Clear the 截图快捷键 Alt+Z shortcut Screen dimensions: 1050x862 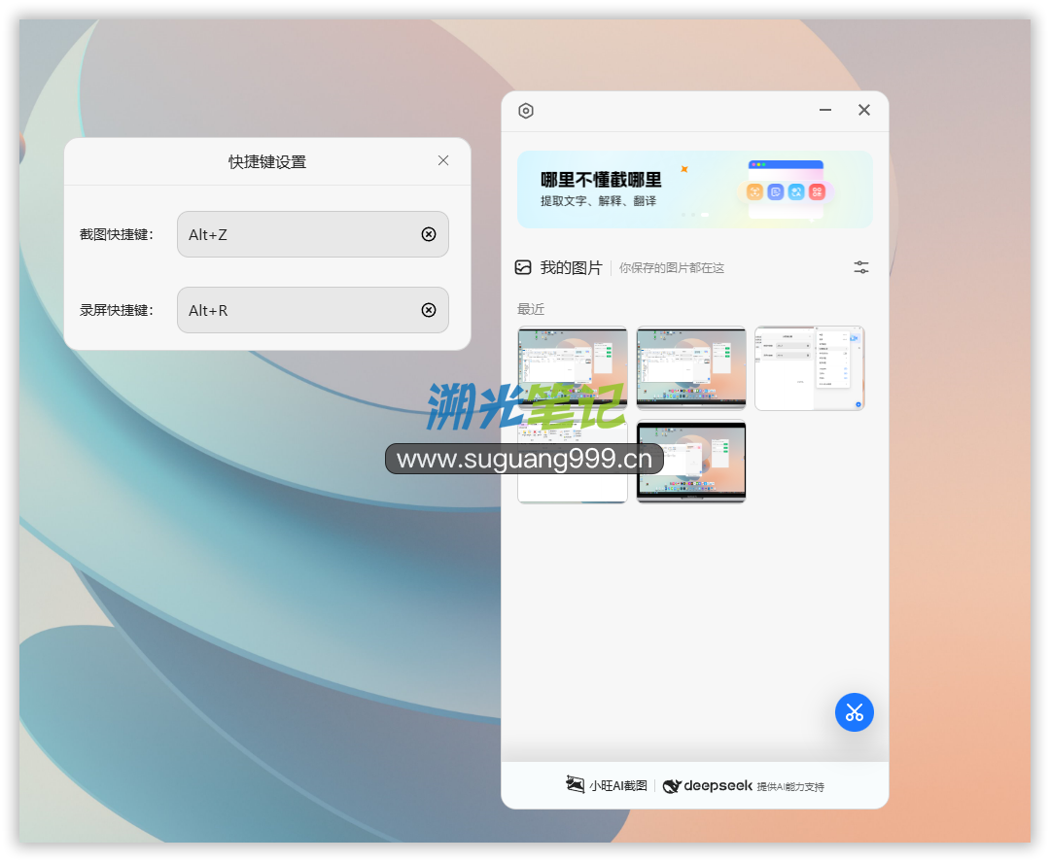click(429, 234)
